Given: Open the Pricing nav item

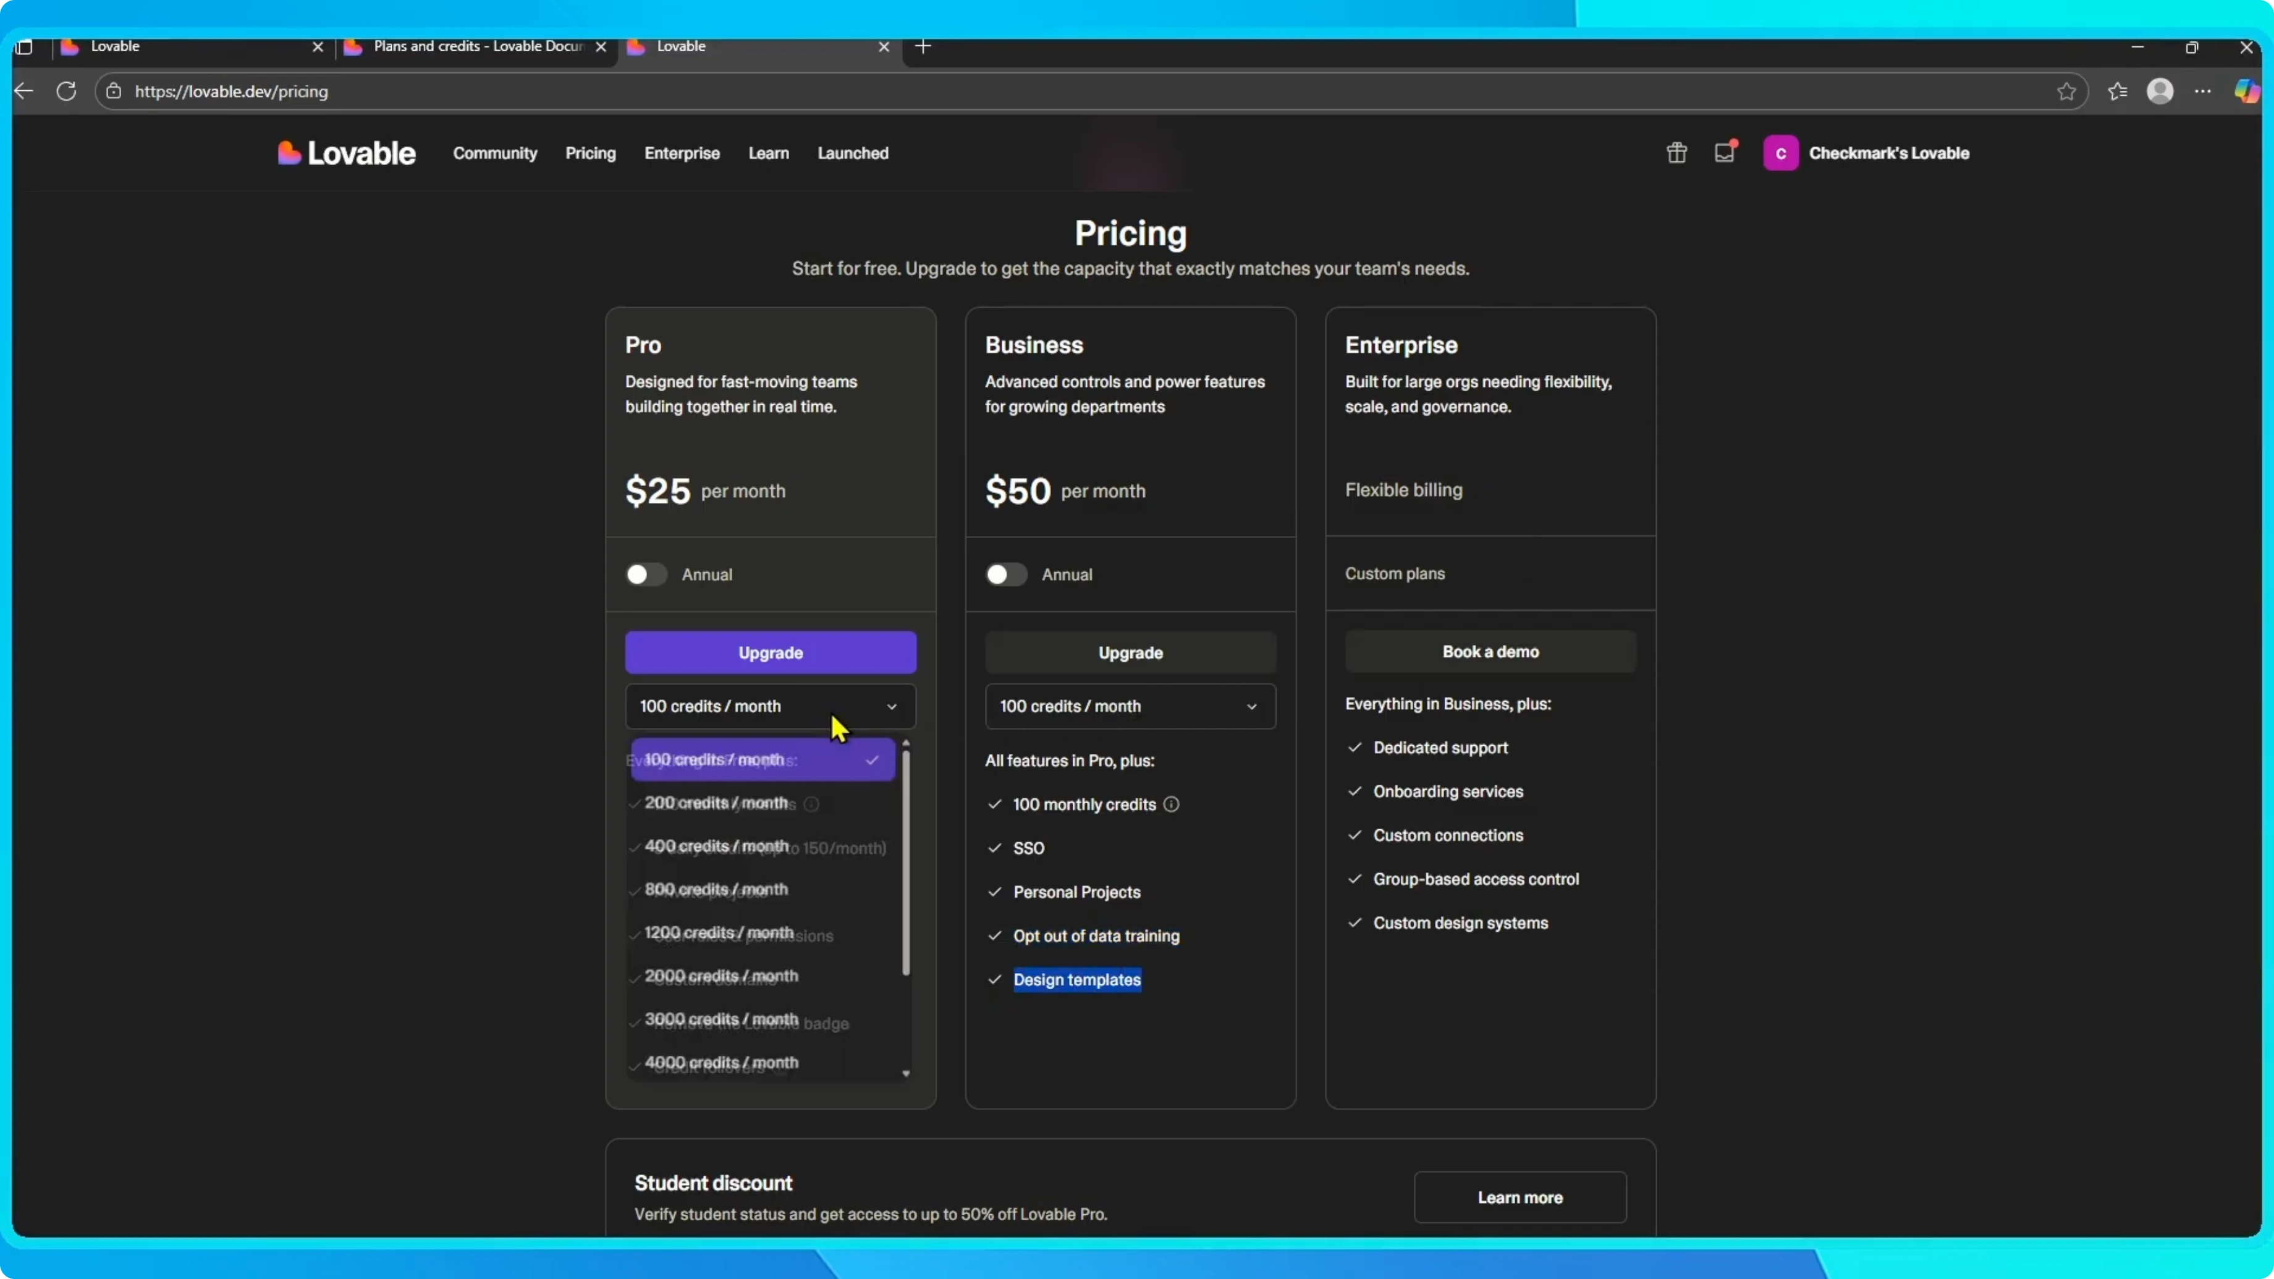Looking at the screenshot, I should click(x=591, y=154).
